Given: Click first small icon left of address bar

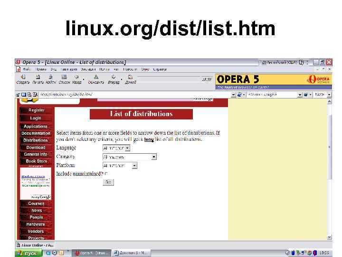Looking at the screenshot, I should (x=18, y=95).
